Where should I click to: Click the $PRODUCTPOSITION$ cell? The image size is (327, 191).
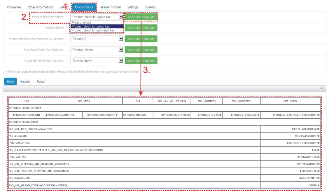click(27, 115)
